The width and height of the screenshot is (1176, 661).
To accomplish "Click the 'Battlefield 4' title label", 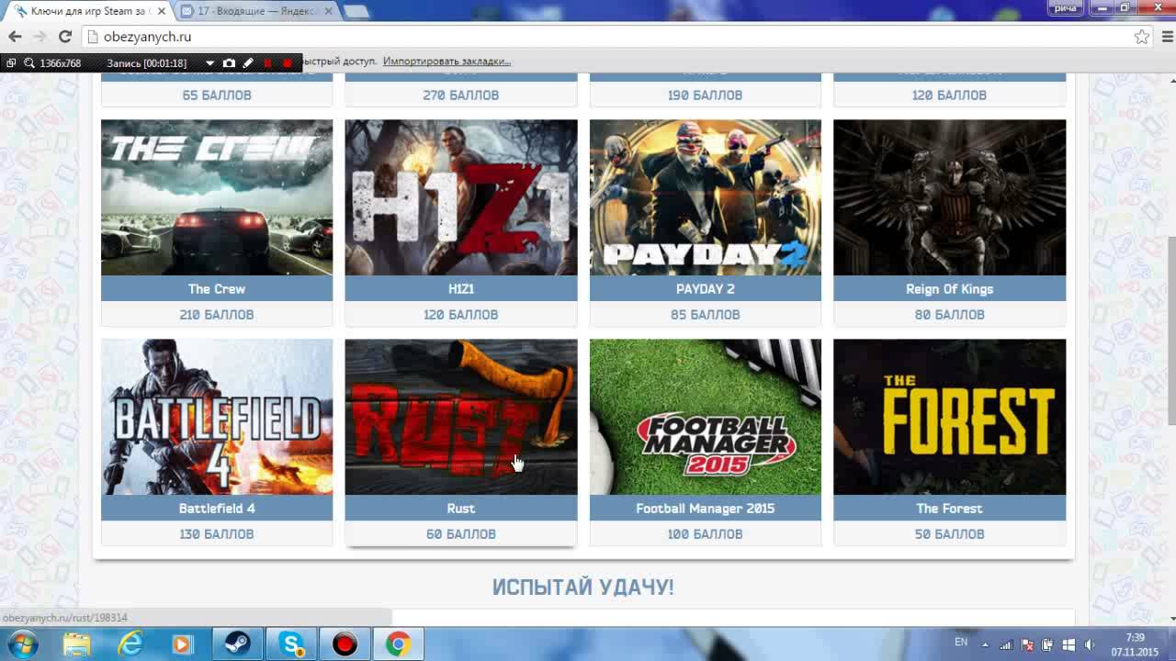I will [217, 508].
